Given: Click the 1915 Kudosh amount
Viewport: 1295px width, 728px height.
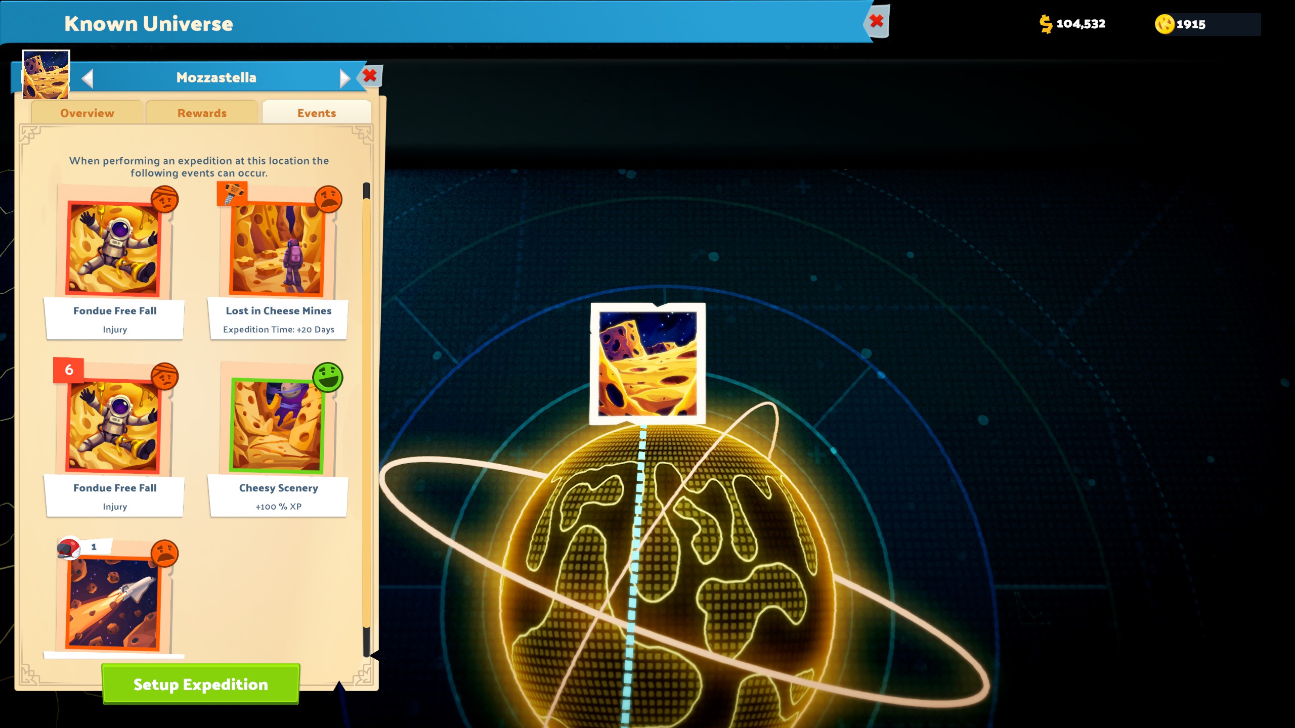Looking at the screenshot, I should point(1191,24).
